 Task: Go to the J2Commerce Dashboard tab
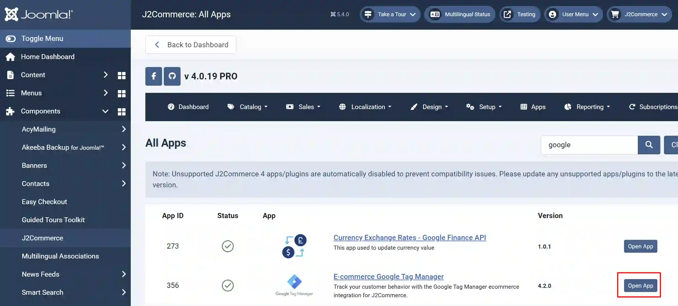[188, 107]
